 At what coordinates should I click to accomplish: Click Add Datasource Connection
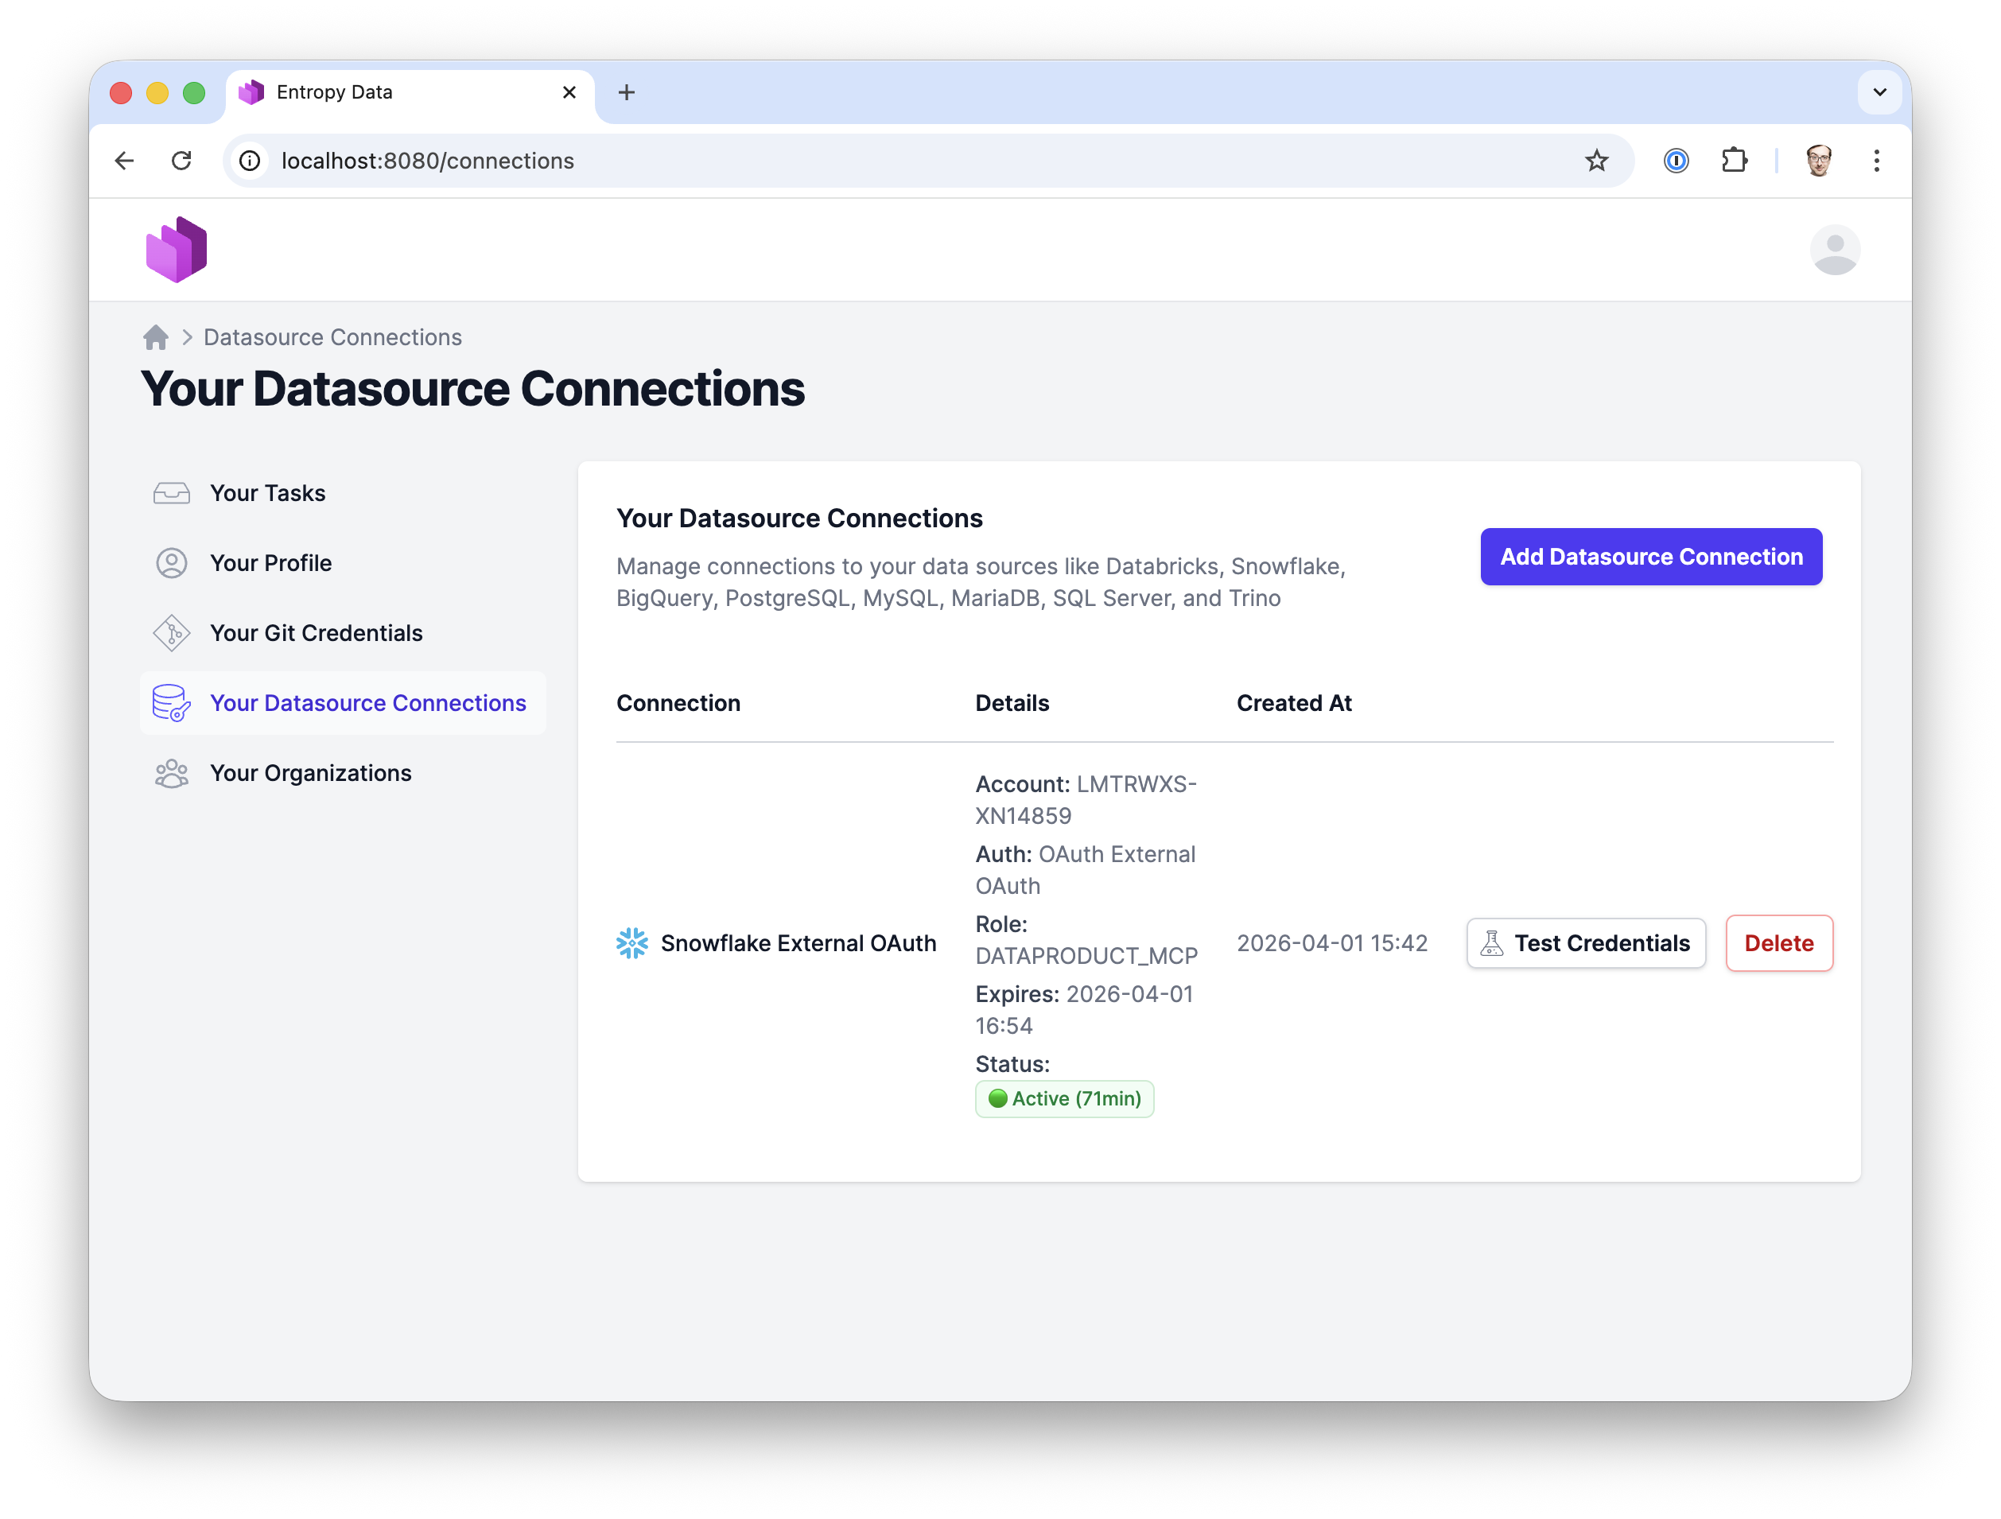[x=1651, y=557]
